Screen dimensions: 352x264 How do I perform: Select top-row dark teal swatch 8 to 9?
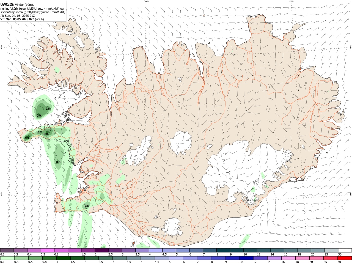point(224,250)
